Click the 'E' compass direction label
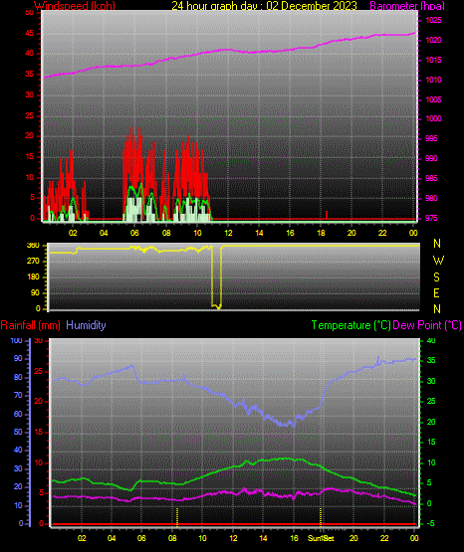 pyautogui.click(x=436, y=292)
